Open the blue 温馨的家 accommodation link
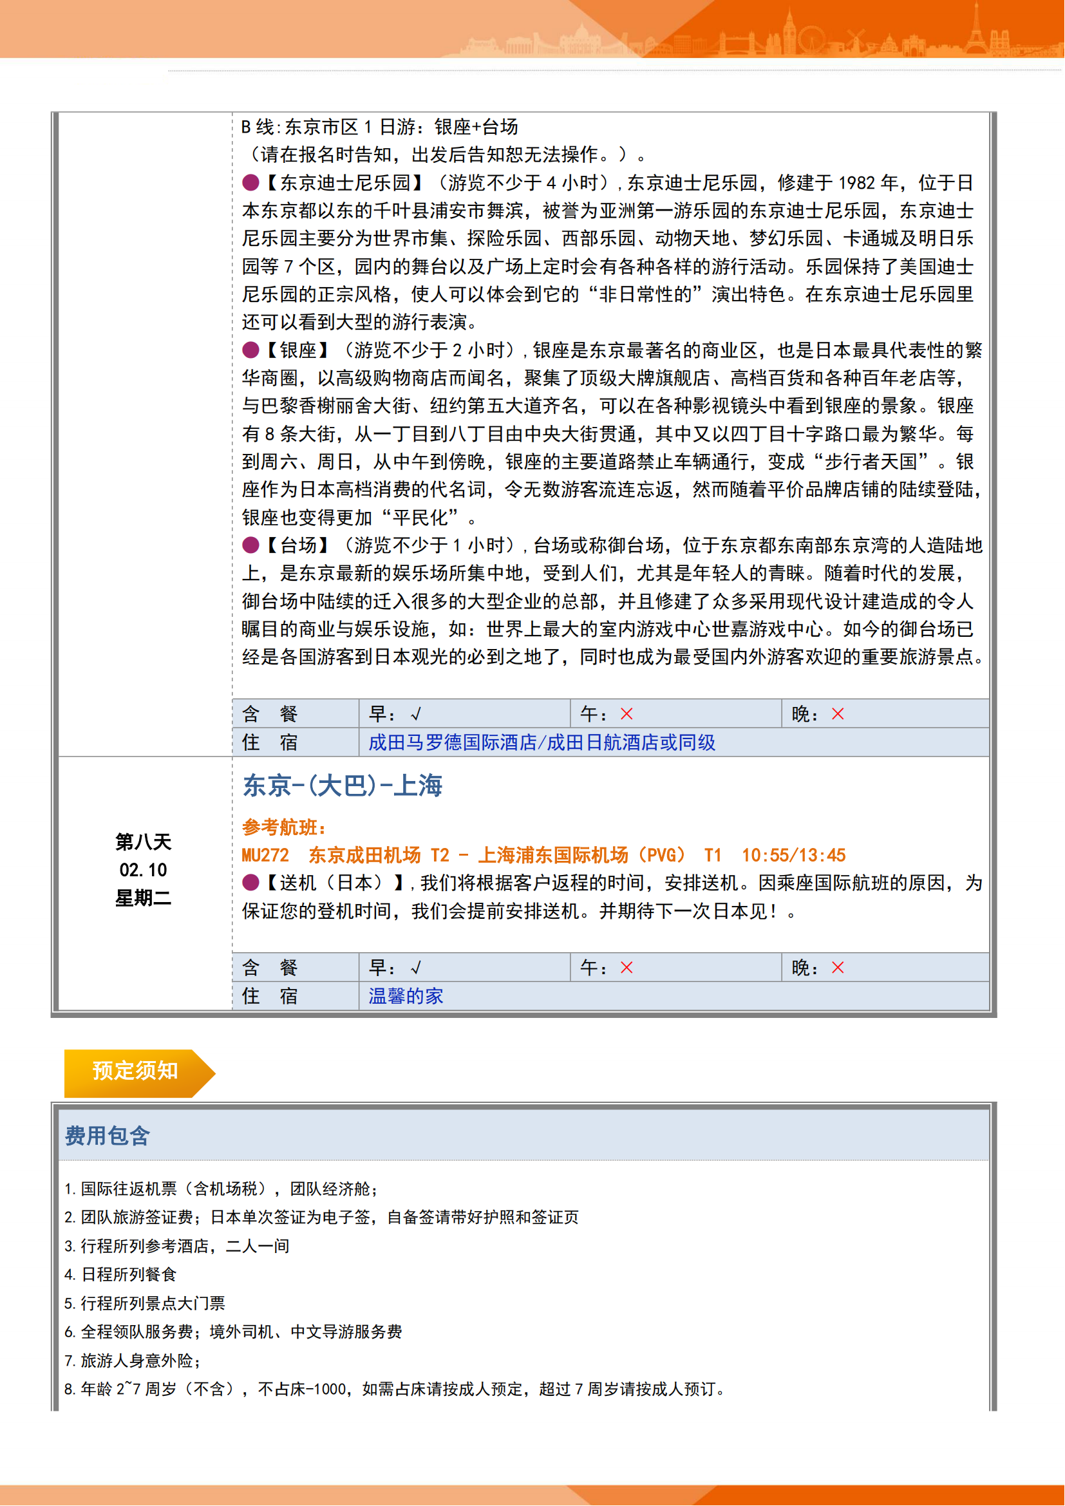Screen dimensions: 1065x1506 click(x=406, y=996)
